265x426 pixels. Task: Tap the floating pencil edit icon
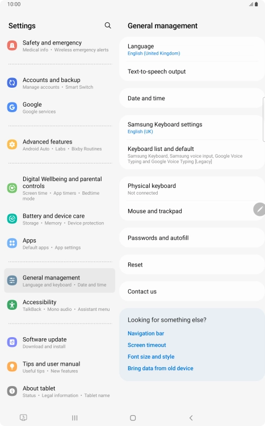[x=259, y=210]
